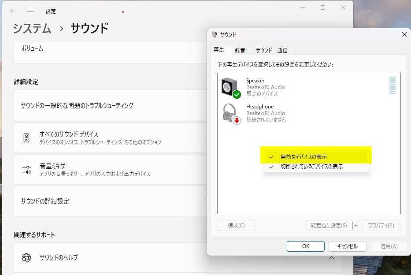This screenshot has width=411, height=275.
Task: Open the サウンド tab in dialog
Action: pyautogui.click(x=263, y=50)
